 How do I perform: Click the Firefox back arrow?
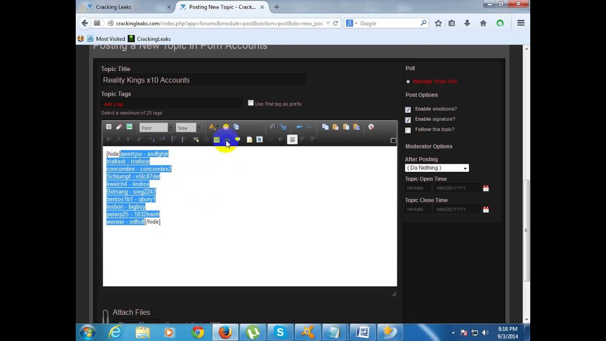coord(85,23)
